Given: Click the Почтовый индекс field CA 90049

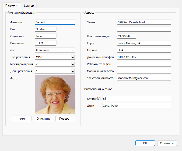Looking at the screenshot, I should tap(127, 36).
